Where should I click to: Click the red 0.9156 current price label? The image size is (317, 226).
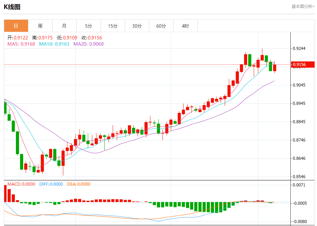[302, 65]
